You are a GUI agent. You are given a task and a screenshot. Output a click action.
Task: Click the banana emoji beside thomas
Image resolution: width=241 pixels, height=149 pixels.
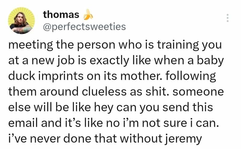(x=87, y=14)
